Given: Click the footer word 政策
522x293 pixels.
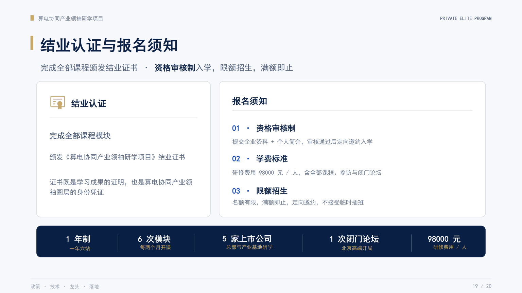Looking at the screenshot, I should pyautogui.click(x=35, y=287).
